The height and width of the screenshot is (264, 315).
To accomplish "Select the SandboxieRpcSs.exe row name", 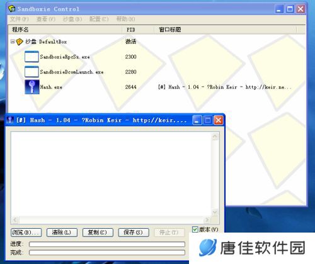I will coord(65,57).
